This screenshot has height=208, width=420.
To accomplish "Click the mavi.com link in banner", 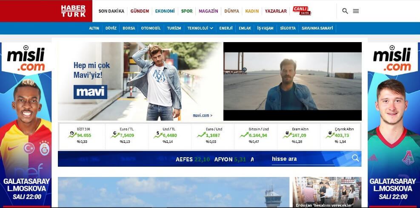I will pos(202,115).
